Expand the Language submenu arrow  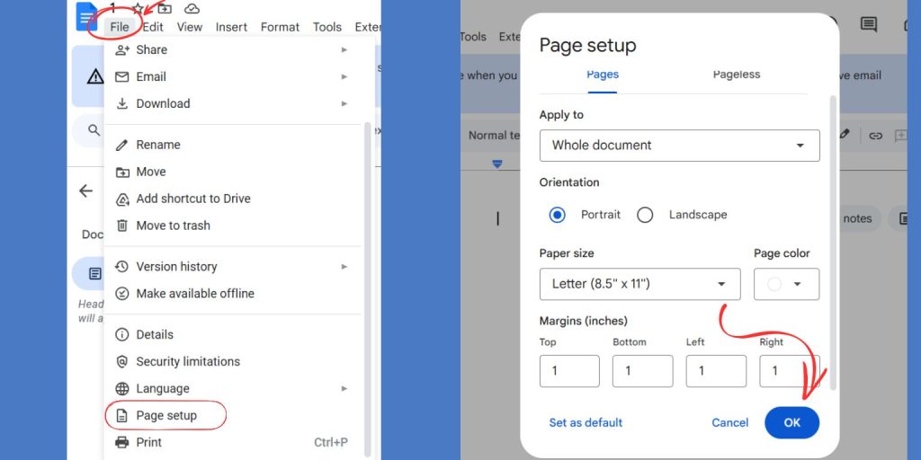coord(344,389)
